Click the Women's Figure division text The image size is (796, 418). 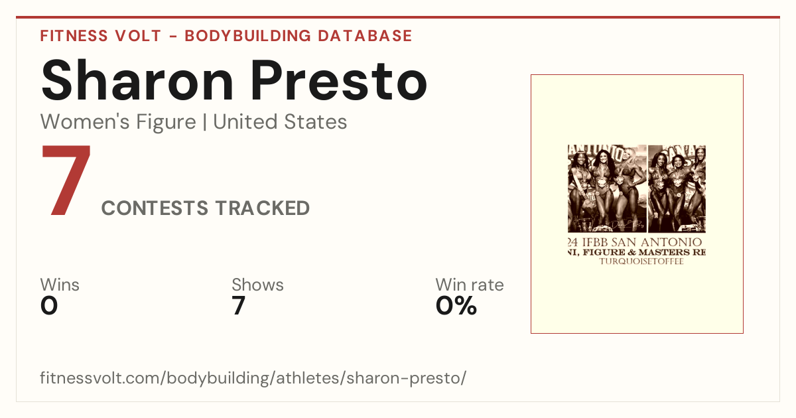tap(118, 122)
